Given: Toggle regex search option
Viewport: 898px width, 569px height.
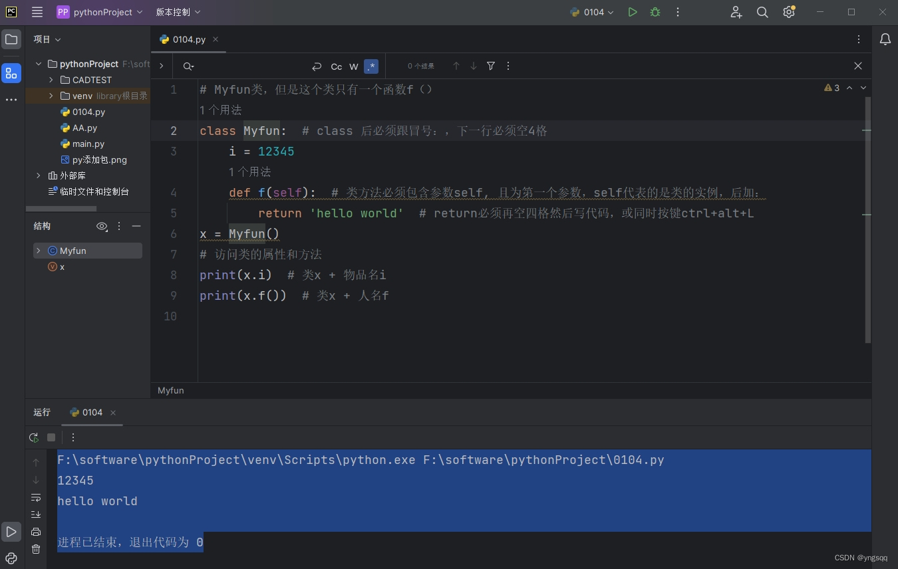Looking at the screenshot, I should [x=371, y=66].
